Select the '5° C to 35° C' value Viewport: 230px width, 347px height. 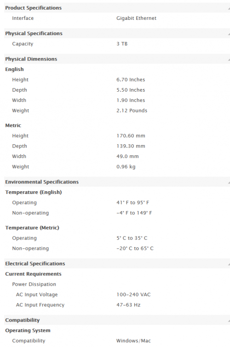132,238
